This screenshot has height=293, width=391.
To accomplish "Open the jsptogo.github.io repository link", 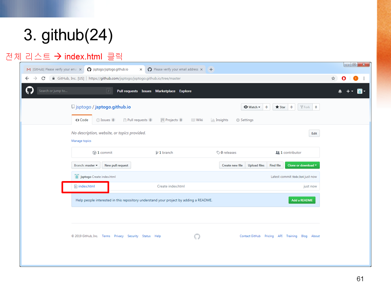I will pyautogui.click(x=113, y=107).
